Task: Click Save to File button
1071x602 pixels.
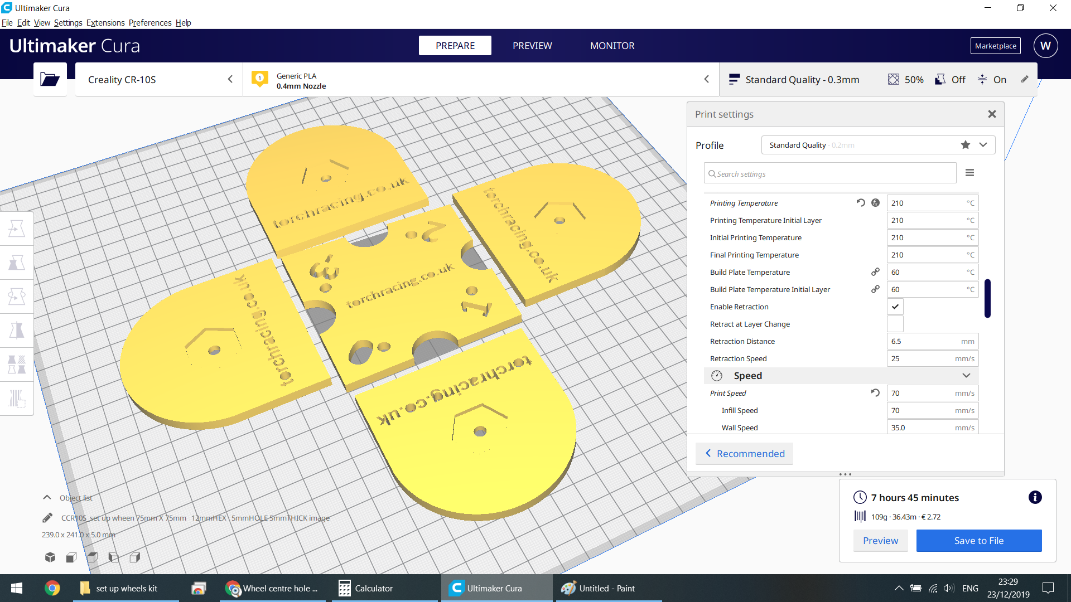Action: coord(979,541)
